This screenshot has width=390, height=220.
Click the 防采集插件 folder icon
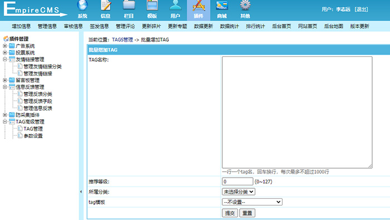[12, 115]
